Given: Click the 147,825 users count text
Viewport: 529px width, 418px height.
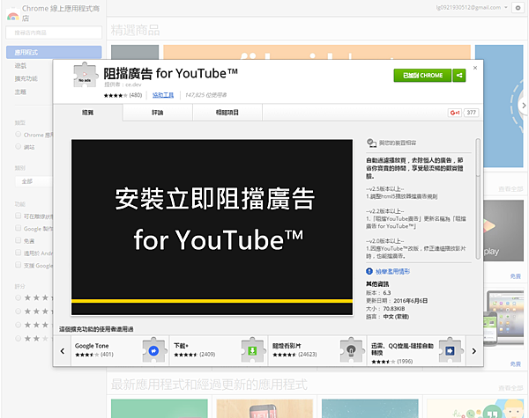Looking at the screenshot, I should (205, 95).
